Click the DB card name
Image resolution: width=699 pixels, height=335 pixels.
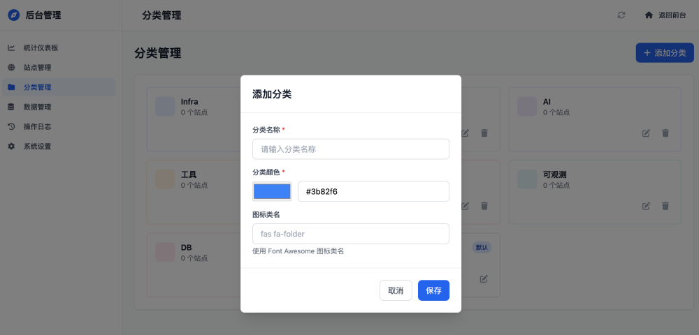coord(187,248)
